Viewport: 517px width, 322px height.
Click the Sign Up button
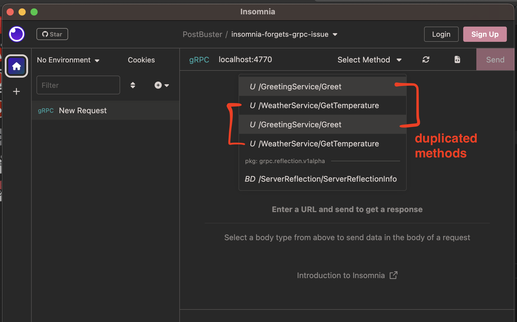485,34
